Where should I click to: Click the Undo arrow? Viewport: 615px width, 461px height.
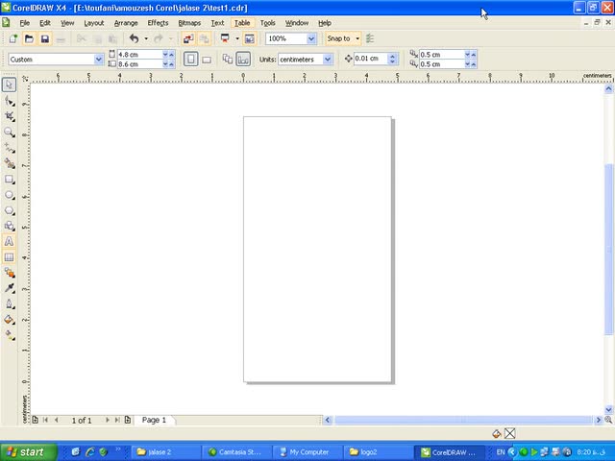click(135, 38)
